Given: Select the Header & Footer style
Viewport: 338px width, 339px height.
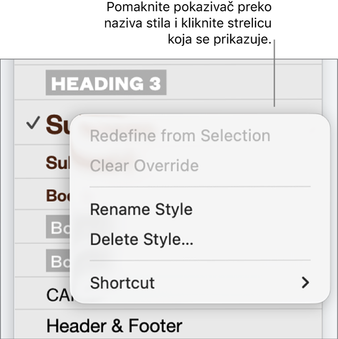Looking at the screenshot, I should pyautogui.click(x=114, y=325).
